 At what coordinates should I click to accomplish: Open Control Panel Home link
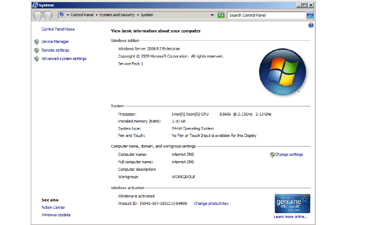tap(58, 29)
